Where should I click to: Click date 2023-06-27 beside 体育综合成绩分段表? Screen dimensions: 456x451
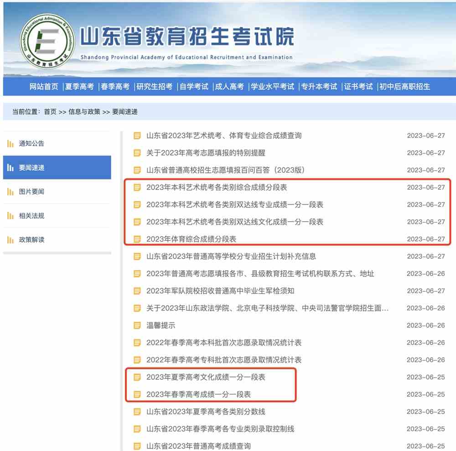coord(426,239)
